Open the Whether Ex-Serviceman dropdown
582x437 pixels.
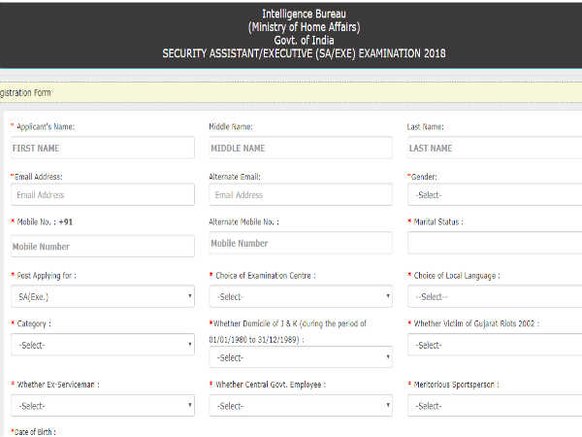tap(103, 405)
